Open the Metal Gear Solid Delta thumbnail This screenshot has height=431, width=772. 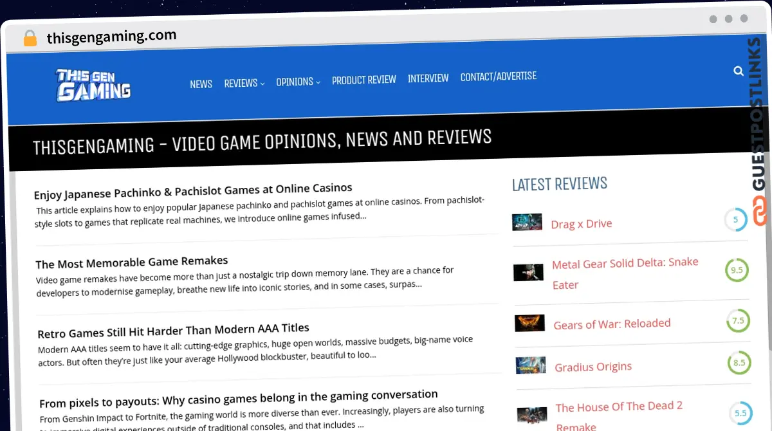(528, 272)
